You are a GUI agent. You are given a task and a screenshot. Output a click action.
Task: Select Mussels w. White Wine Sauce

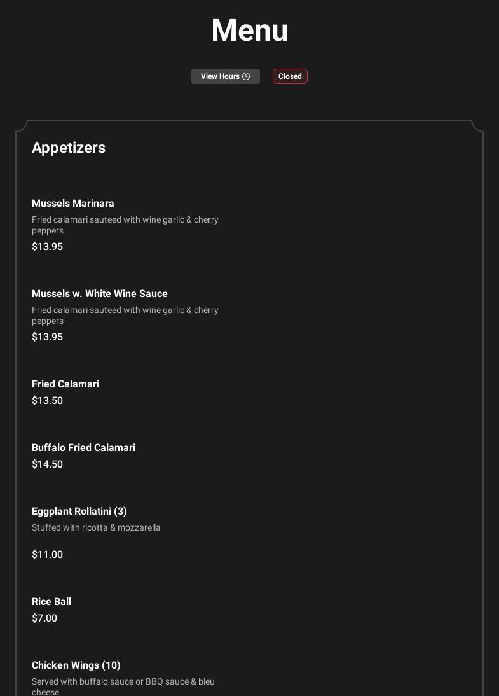[x=100, y=294]
